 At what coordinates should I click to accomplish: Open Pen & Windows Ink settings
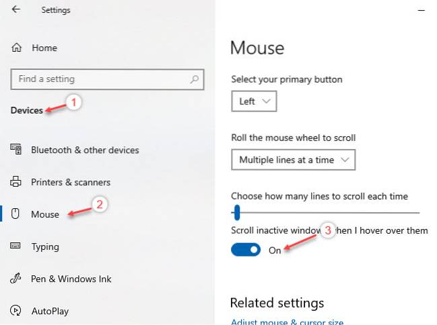pos(71,279)
